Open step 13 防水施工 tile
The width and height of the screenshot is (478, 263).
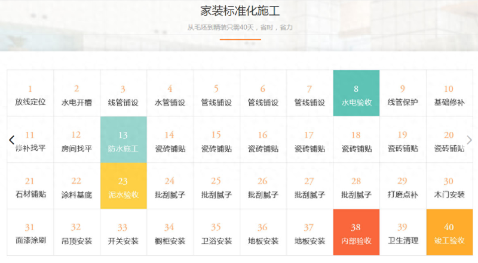(123, 140)
